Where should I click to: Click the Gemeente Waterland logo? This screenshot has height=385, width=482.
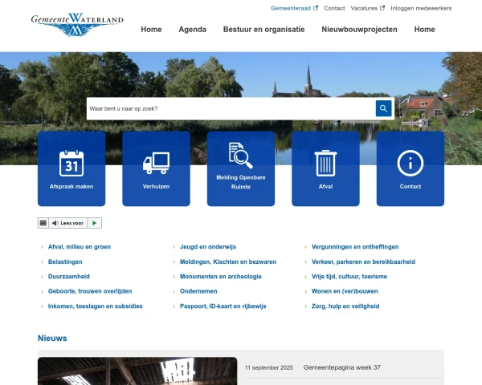[78, 24]
